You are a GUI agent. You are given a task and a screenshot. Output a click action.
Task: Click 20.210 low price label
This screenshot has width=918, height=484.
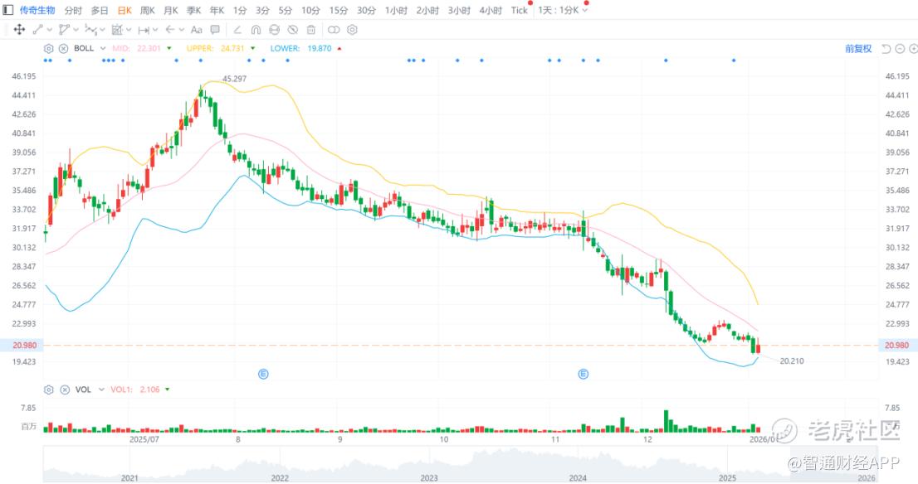coord(792,361)
